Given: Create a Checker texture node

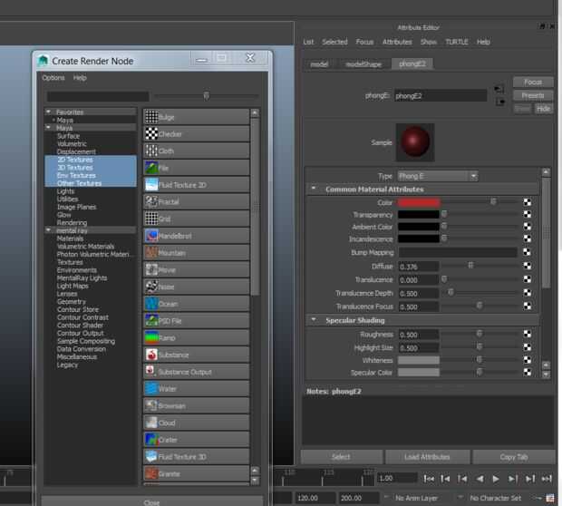Looking at the screenshot, I should pos(196,134).
